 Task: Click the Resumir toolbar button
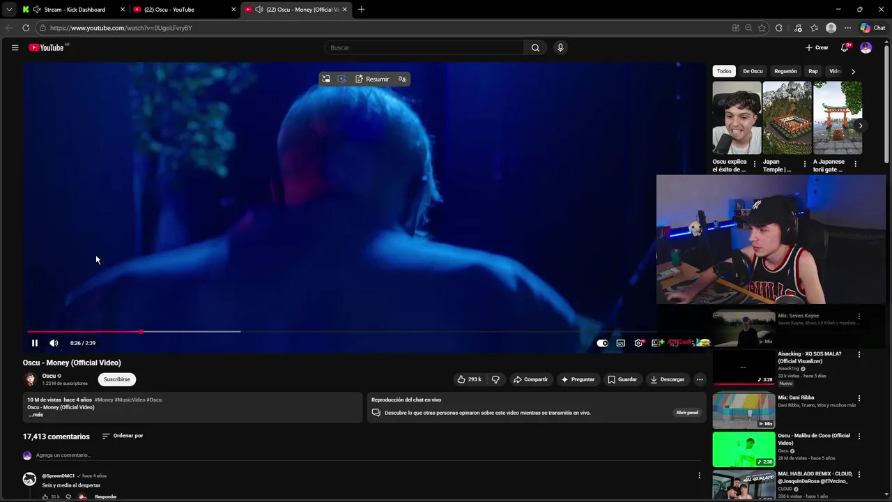point(372,79)
